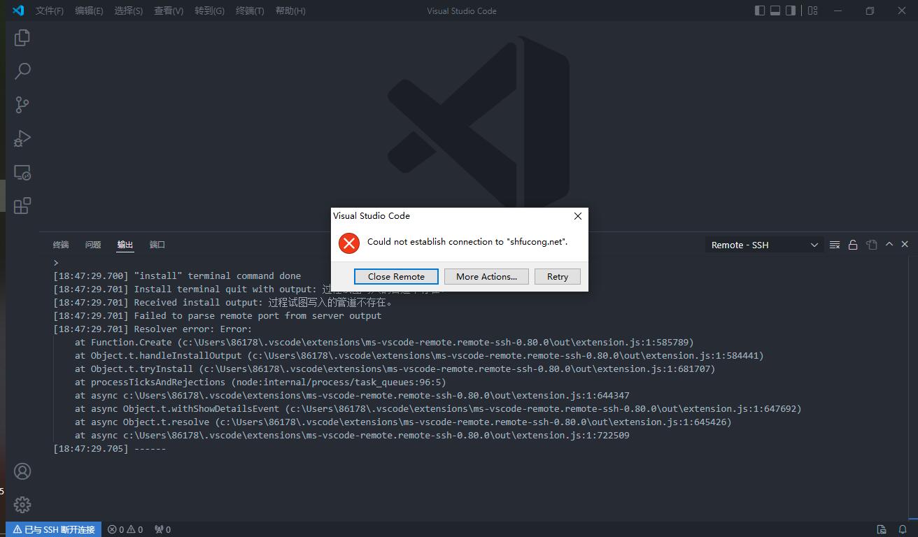This screenshot has width=918, height=537.
Task: Open the Manage gear icon
Action: (x=22, y=505)
